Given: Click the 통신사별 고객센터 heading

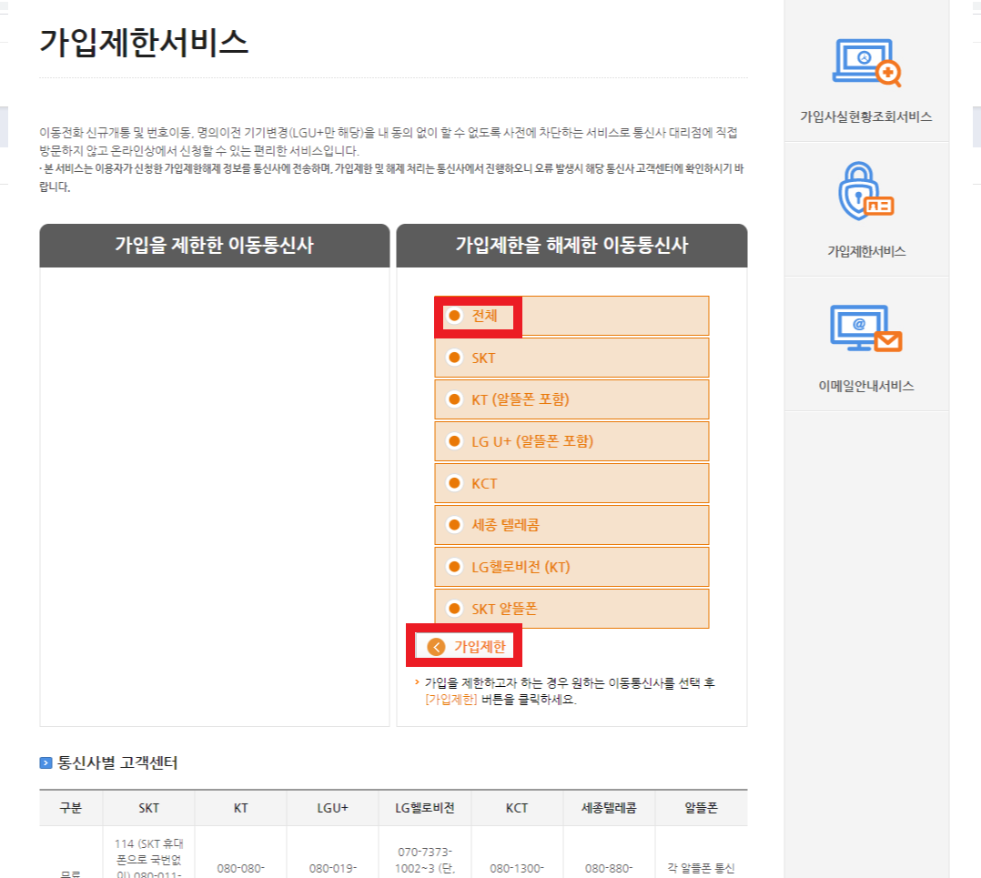Looking at the screenshot, I should (x=117, y=763).
